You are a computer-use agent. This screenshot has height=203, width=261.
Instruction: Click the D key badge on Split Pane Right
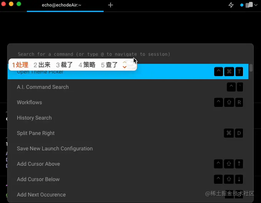[239, 133]
